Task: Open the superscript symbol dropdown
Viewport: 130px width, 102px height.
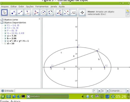Action: click(99, 91)
